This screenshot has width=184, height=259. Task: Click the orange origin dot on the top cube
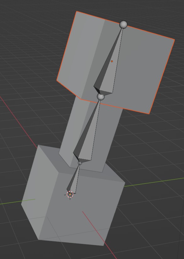(112, 61)
